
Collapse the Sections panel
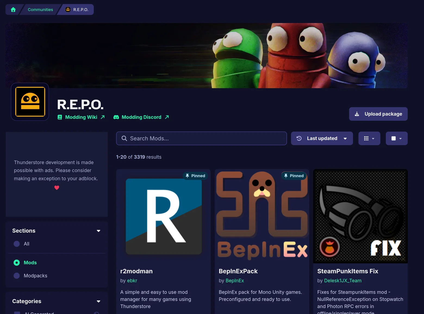98,231
